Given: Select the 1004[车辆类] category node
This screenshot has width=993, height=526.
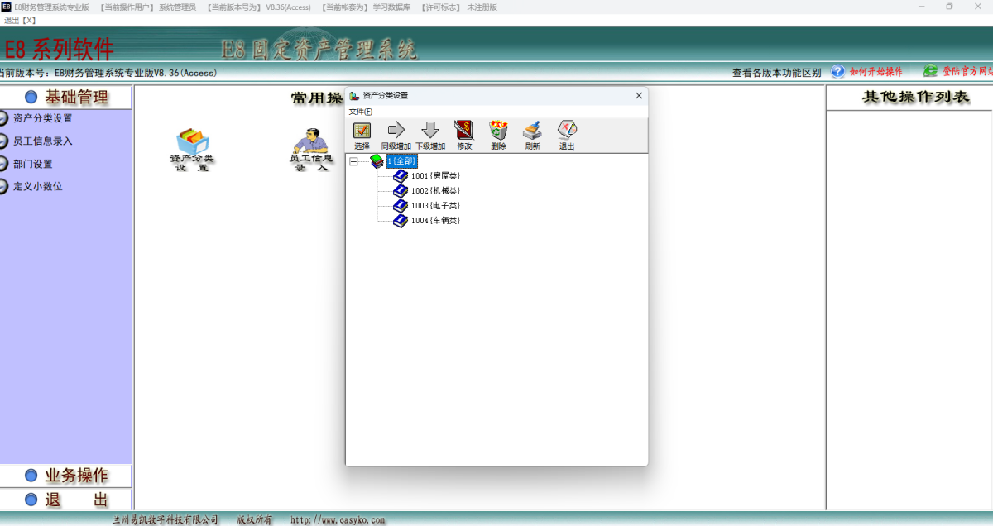Looking at the screenshot, I should coord(435,221).
